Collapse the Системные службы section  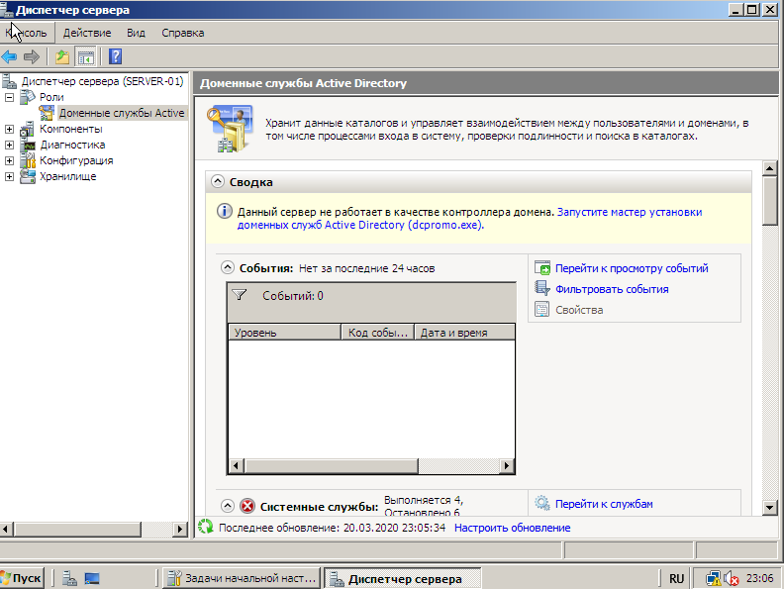click(228, 506)
